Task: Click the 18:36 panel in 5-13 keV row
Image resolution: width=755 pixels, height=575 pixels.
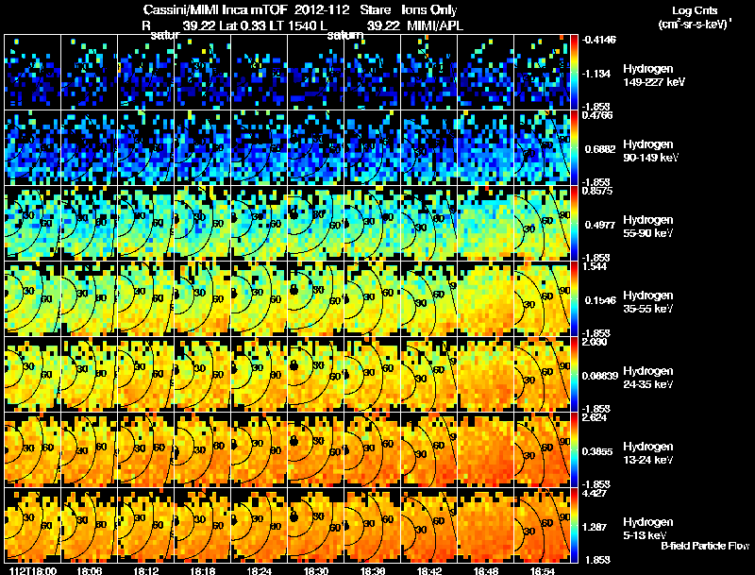Action: (372, 525)
